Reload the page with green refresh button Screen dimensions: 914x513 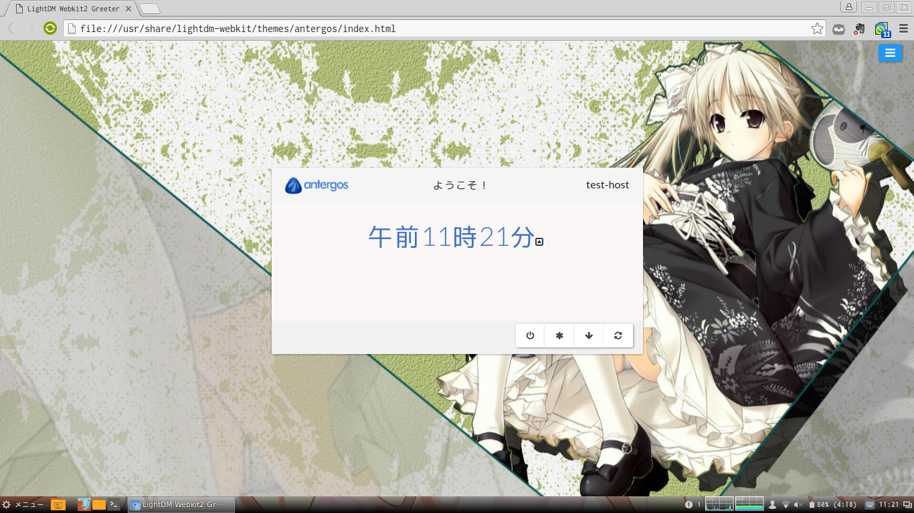tap(50, 28)
